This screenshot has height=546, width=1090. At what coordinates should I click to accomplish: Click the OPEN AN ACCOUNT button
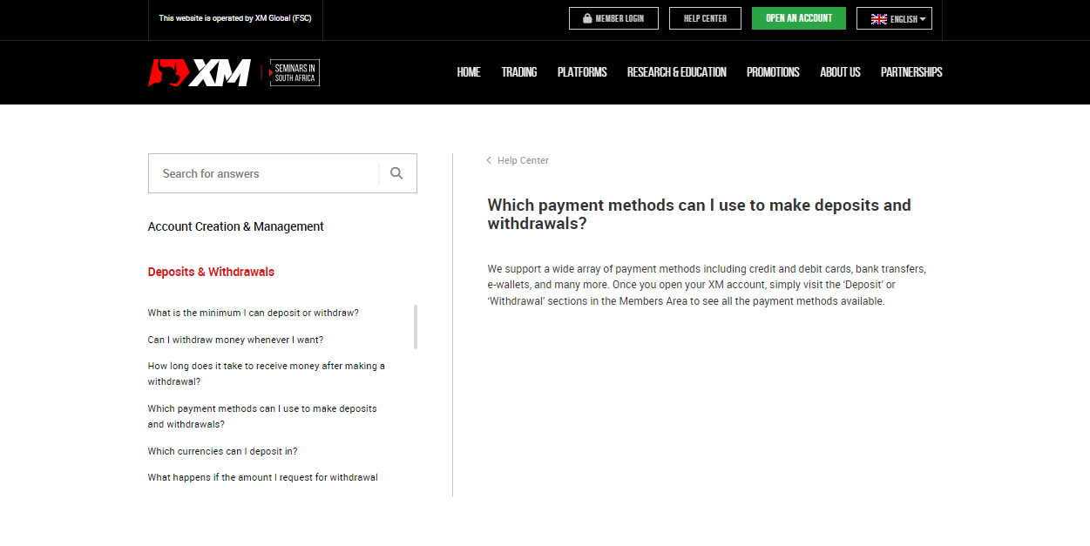(798, 17)
